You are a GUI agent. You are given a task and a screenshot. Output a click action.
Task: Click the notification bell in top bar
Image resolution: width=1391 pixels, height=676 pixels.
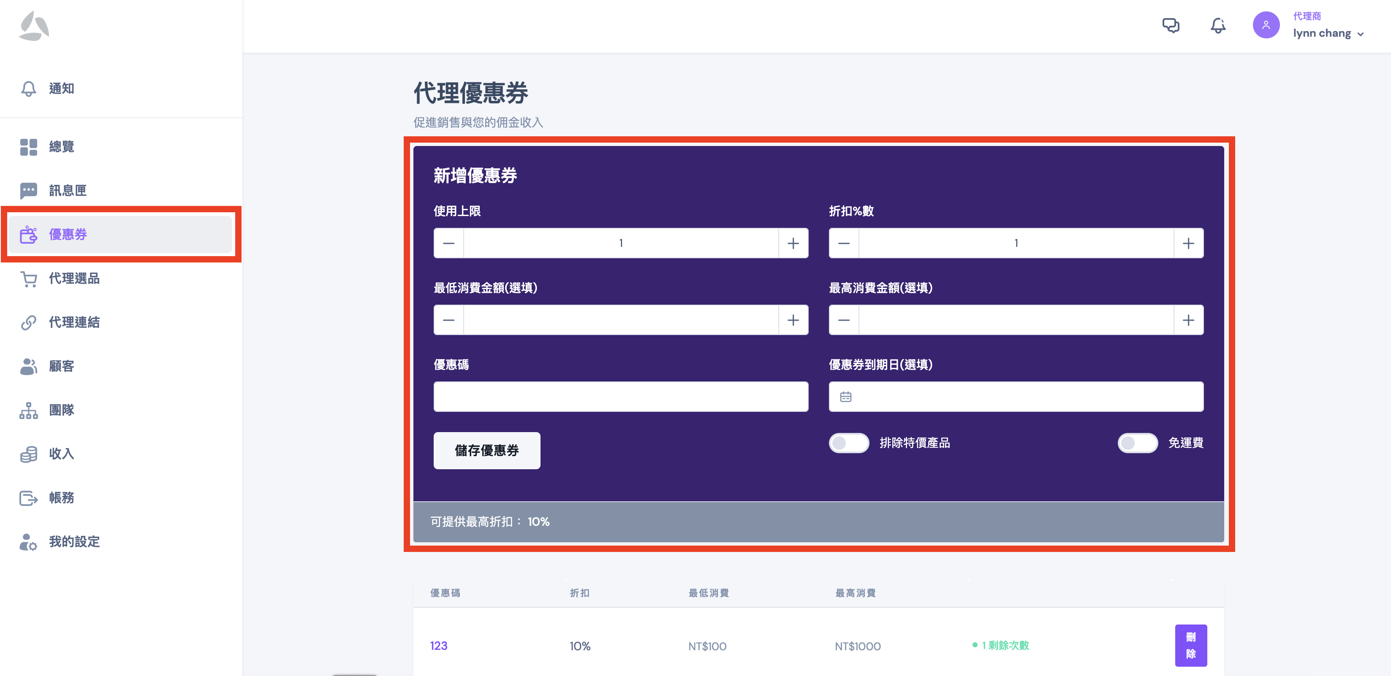tap(1218, 25)
